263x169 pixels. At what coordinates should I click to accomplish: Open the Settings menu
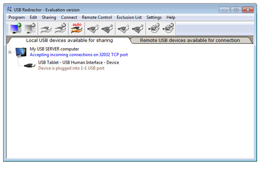tap(154, 17)
